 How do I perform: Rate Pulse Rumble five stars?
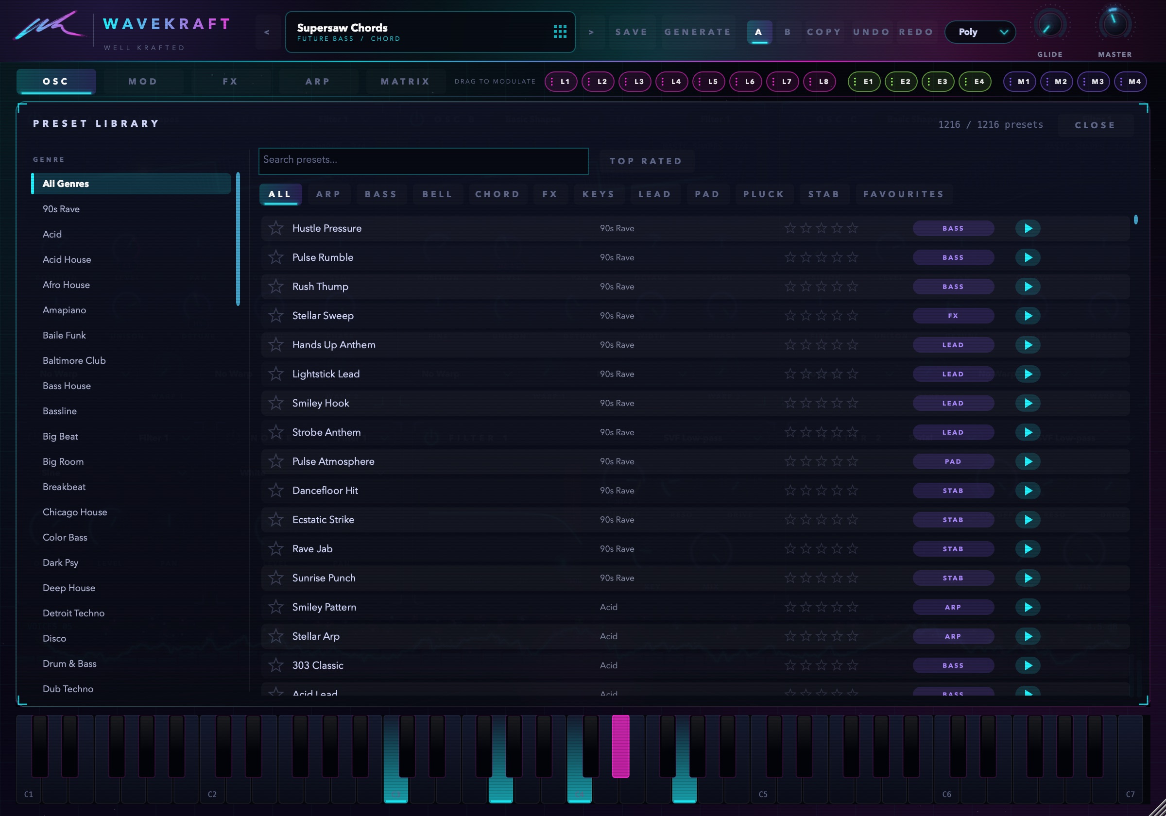click(x=853, y=257)
